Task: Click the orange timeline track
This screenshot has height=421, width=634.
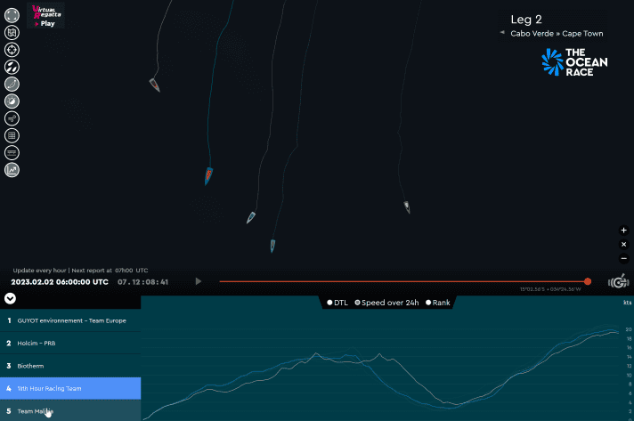Action: click(x=402, y=281)
